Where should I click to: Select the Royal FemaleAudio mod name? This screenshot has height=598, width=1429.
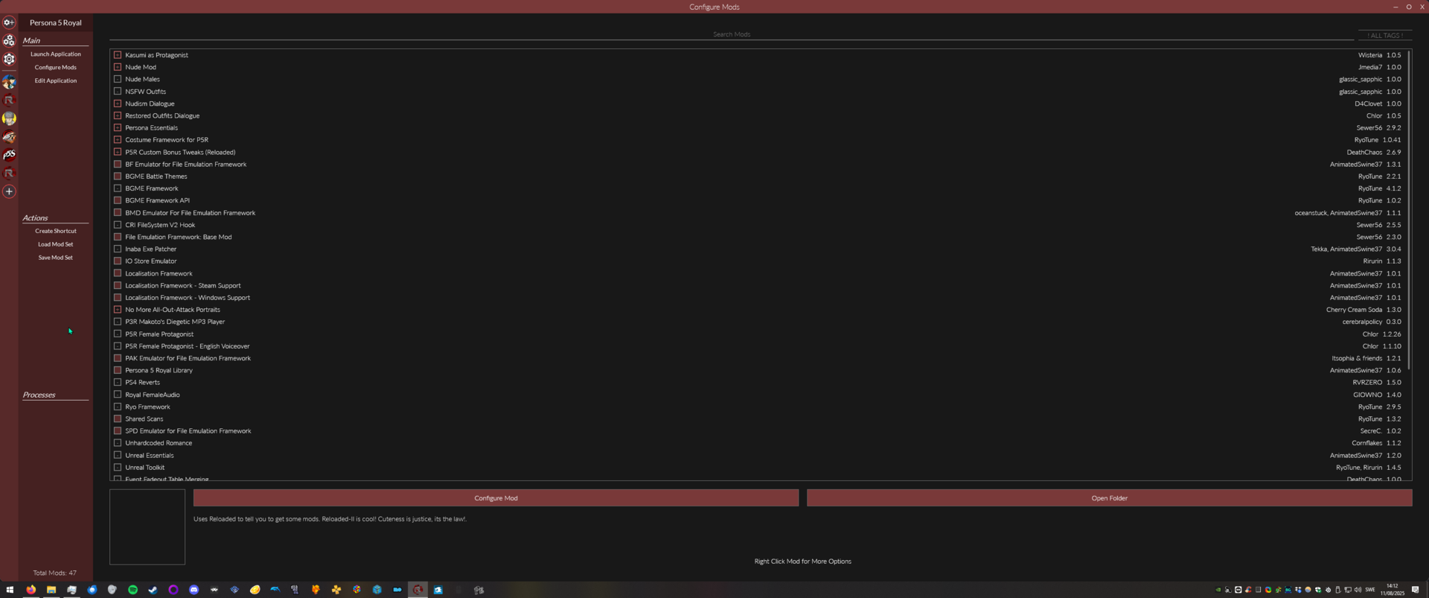coord(153,395)
